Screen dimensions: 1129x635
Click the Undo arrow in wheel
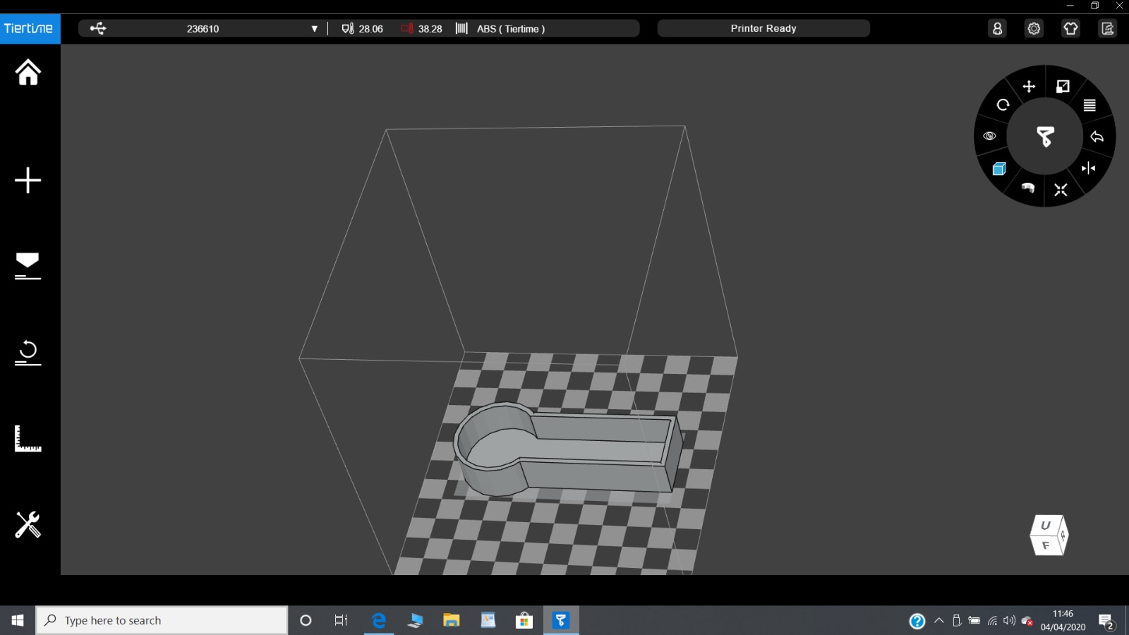point(1097,137)
